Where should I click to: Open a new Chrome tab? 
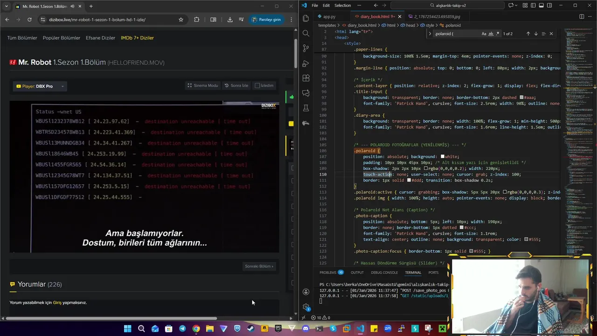click(91, 7)
